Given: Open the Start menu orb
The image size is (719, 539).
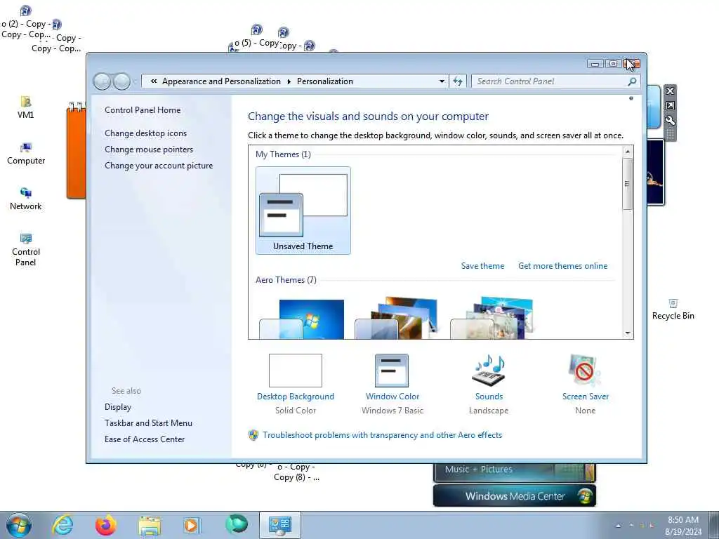Looking at the screenshot, I should click(x=19, y=525).
